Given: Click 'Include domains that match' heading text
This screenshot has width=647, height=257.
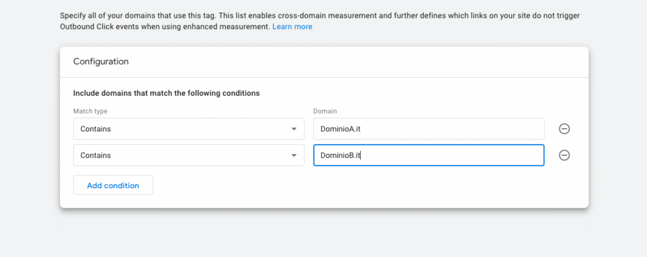Looking at the screenshot, I should click(x=166, y=93).
